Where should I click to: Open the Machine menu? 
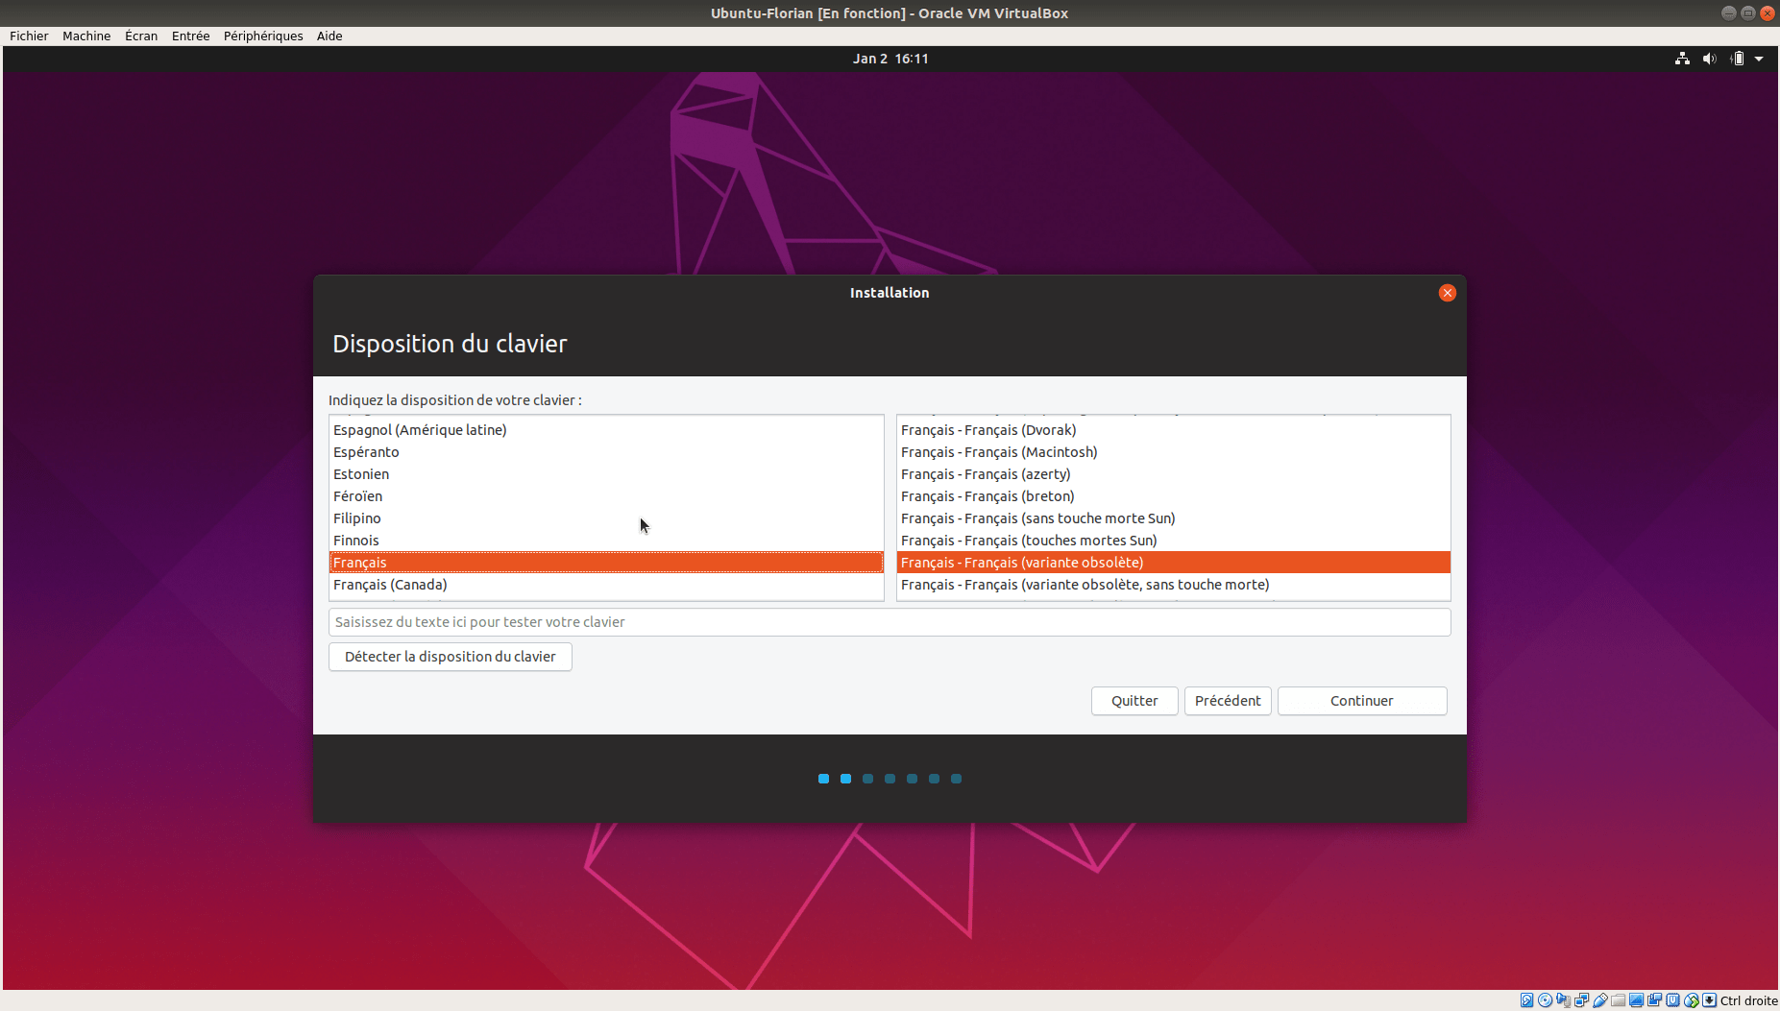(86, 36)
